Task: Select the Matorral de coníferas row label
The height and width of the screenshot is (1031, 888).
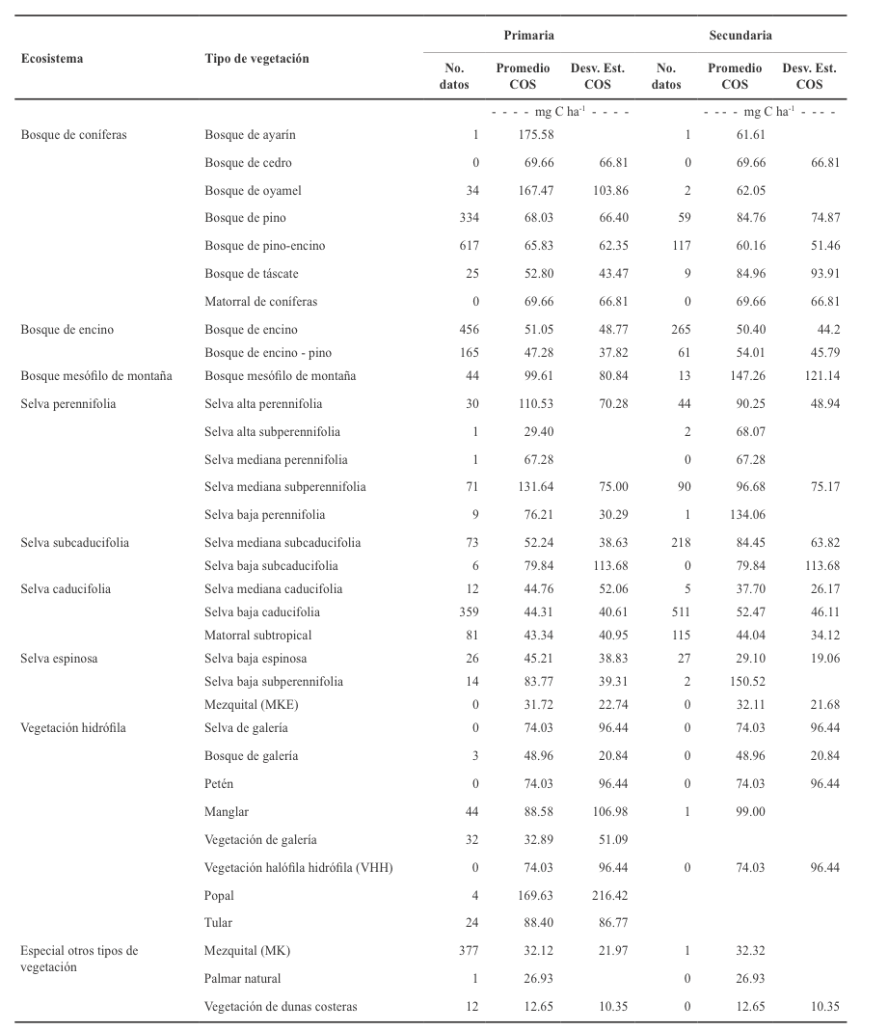Action: point(251,302)
